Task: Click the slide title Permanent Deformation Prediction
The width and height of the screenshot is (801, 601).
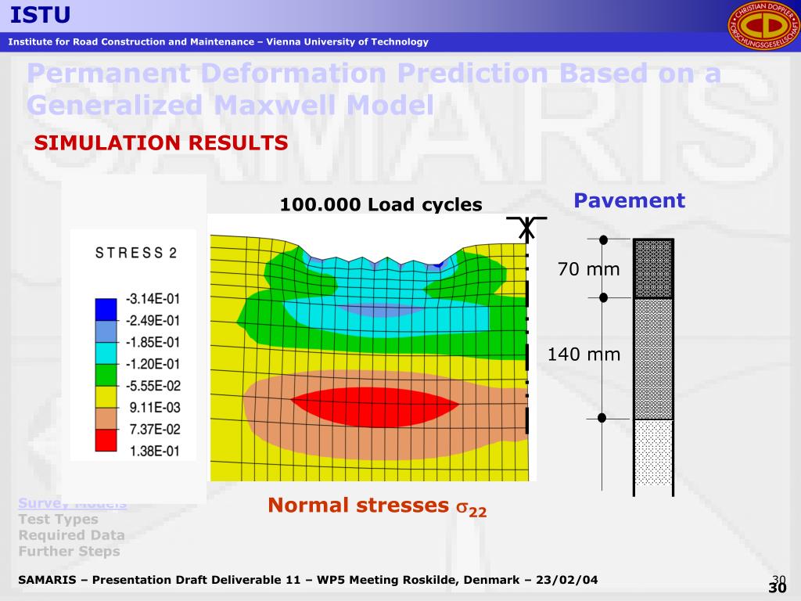Action: pos(373,89)
